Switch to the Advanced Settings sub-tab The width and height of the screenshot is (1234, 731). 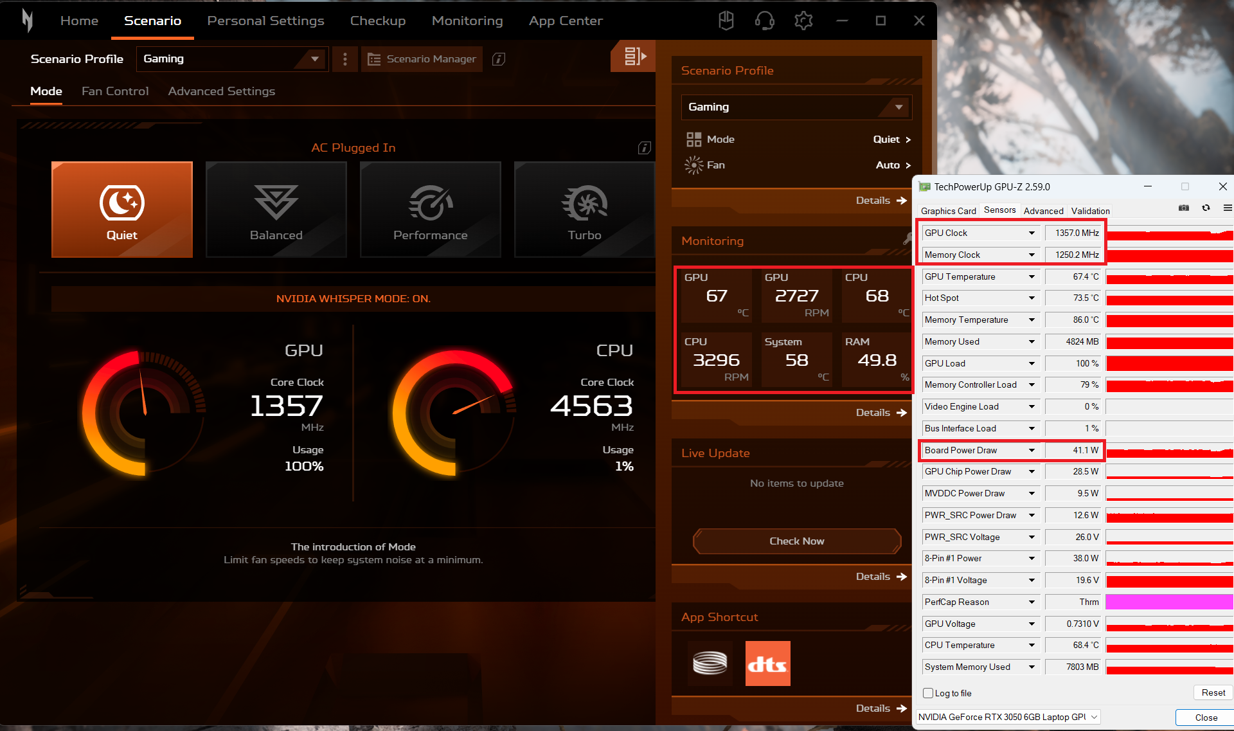coord(222,91)
